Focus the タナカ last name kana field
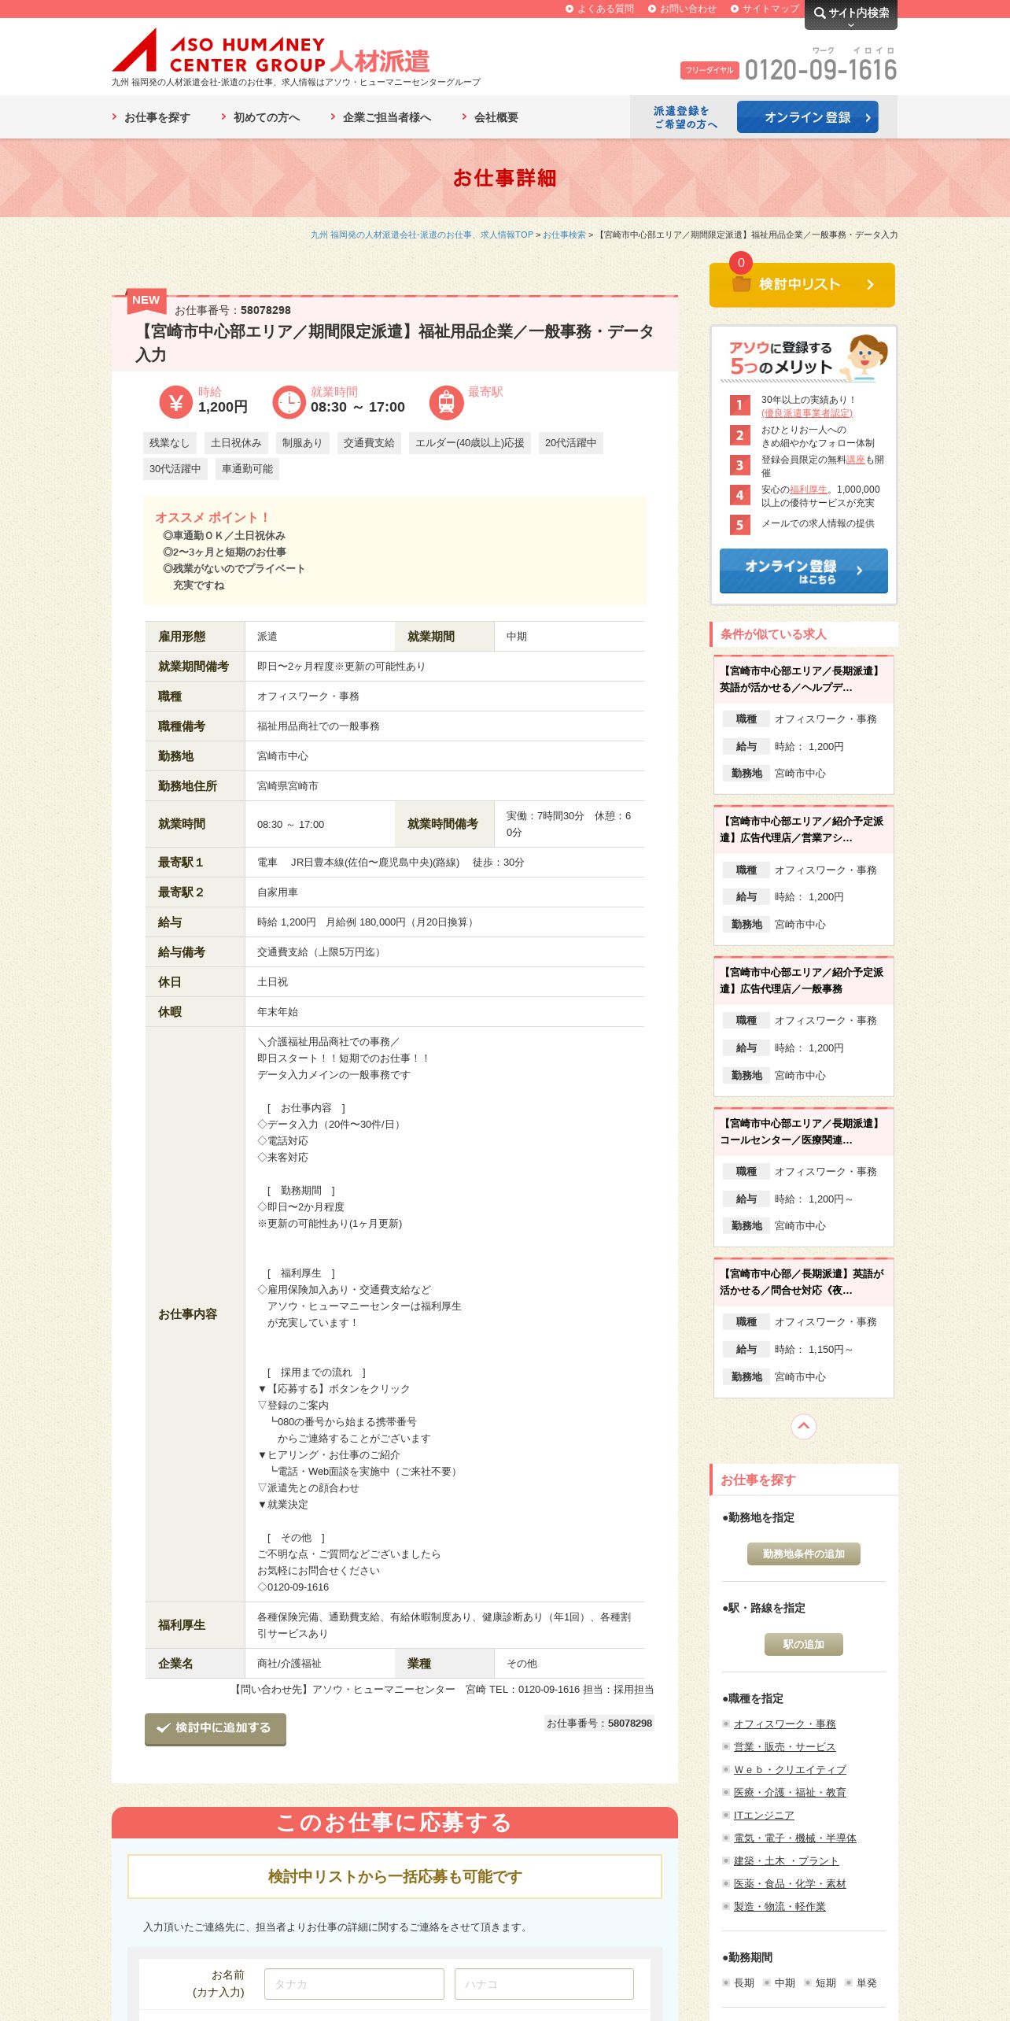Viewport: 1010px width, 2021px height. pyautogui.click(x=354, y=1984)
